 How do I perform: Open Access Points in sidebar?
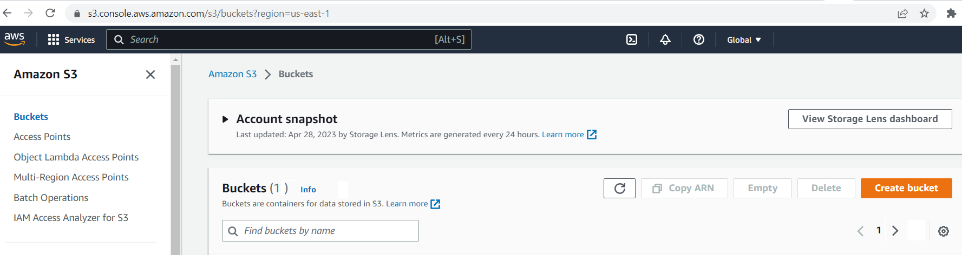pyautogui.click(x=42, y=137)
